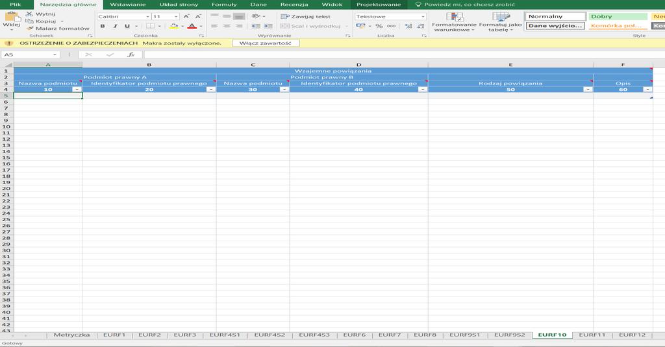This screenshot has height=347, width=665.
Task: Open the Tekstowe number format dropdown
Action: tap(423, 16)
